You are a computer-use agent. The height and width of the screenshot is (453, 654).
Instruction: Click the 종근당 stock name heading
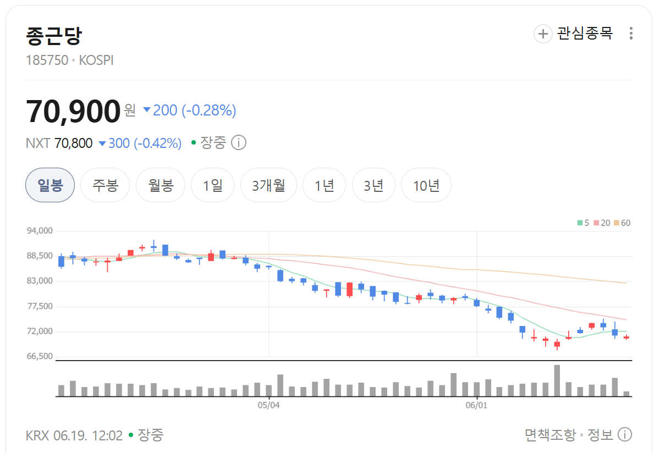(54, 36)
